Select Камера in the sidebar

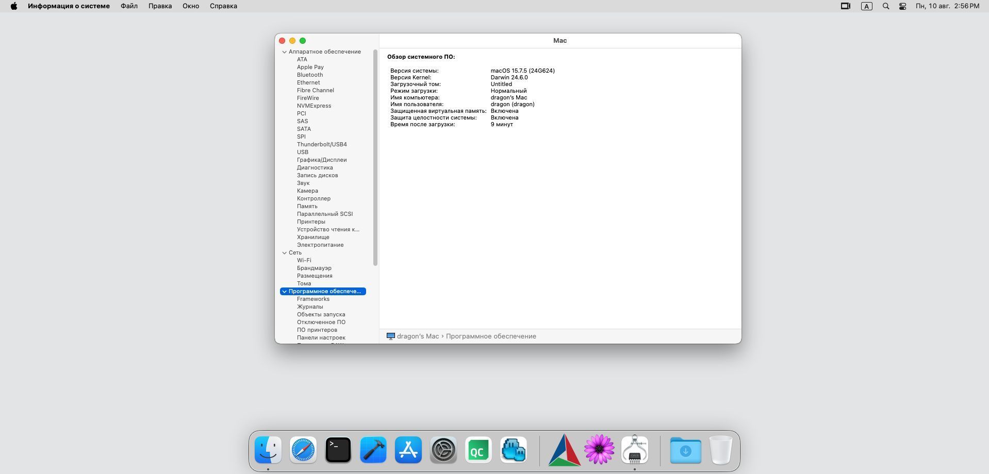[x=307, y=191]
